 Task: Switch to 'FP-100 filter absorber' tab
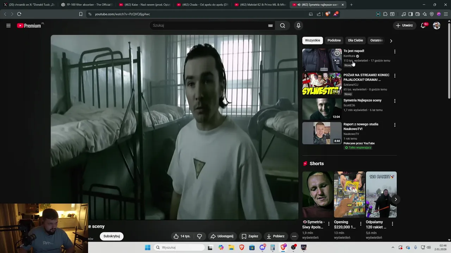86,5
